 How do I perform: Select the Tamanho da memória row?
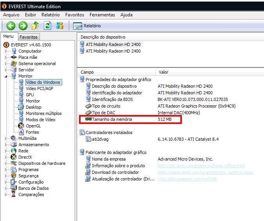click(x=131, y=119)
